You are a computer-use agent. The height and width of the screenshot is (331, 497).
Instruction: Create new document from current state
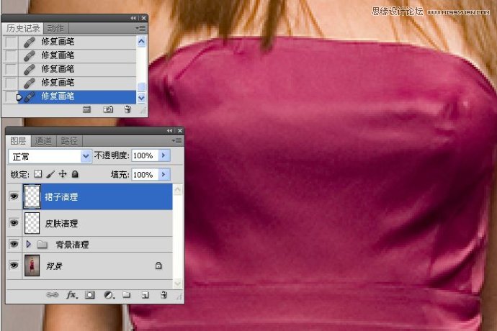87,109
